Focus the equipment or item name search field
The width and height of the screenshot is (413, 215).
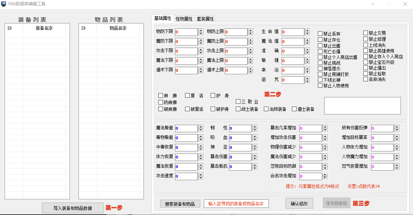point(236,204)
